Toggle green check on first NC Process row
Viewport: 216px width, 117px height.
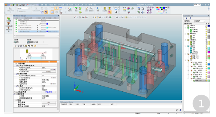pyautogui.click(x=16, y=20)
